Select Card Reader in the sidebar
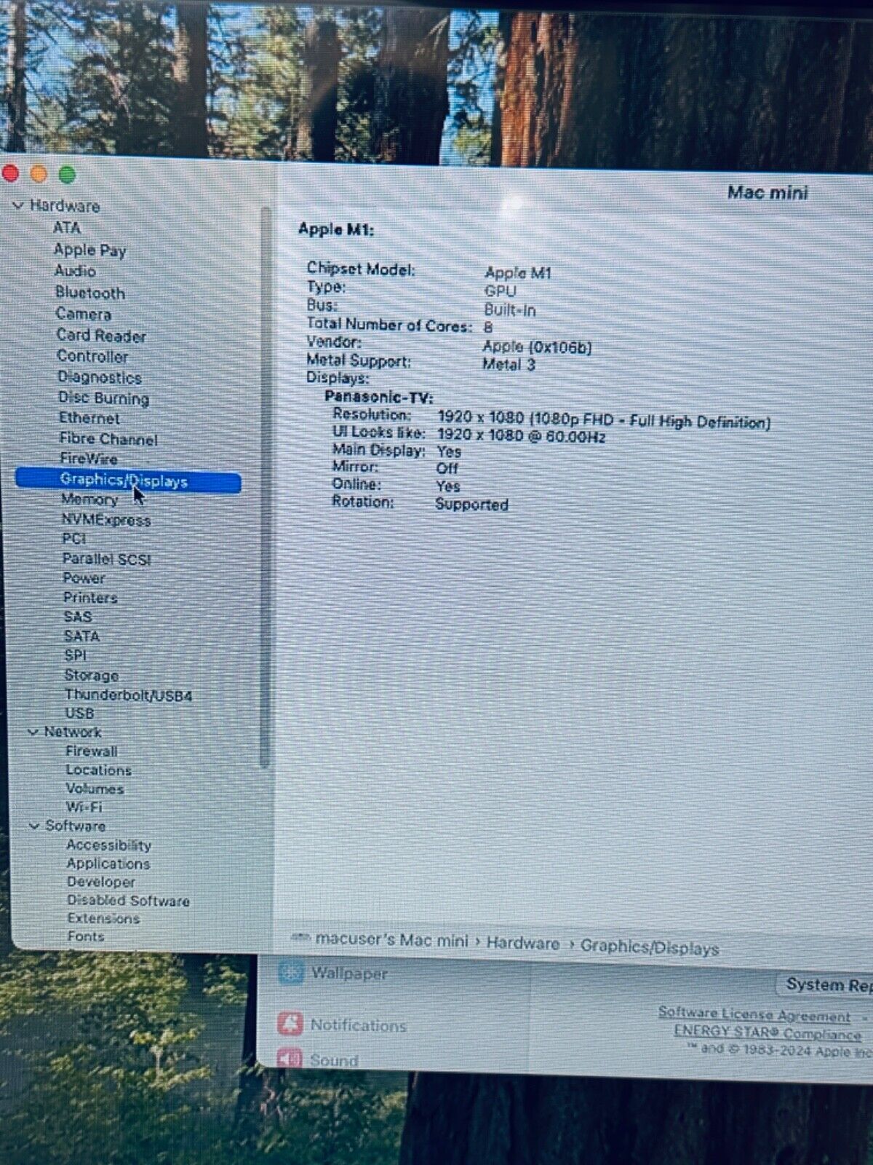The width and height of the screenshot is (873, 1165). (x=101, y=336)
